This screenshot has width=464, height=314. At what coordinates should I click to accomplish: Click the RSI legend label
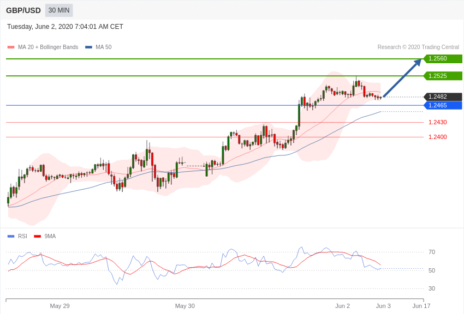click(x=22, y=236)
